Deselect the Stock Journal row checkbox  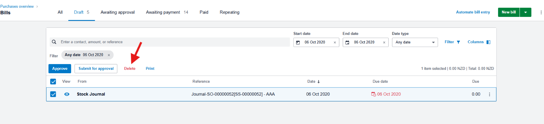(53, 94)
